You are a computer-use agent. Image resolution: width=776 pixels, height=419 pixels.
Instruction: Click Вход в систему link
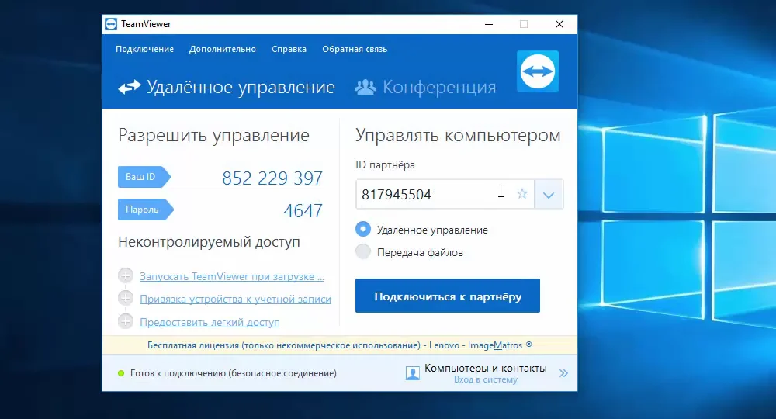click(486, 380)
